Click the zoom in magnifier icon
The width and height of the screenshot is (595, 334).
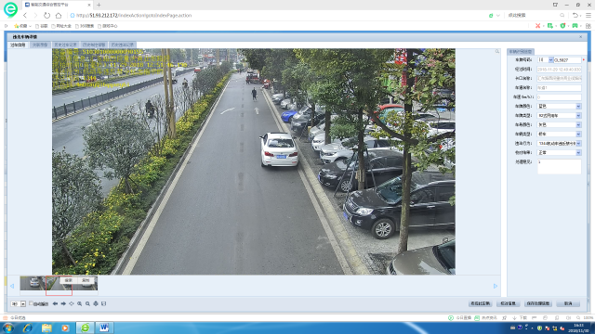click(80, 303)
